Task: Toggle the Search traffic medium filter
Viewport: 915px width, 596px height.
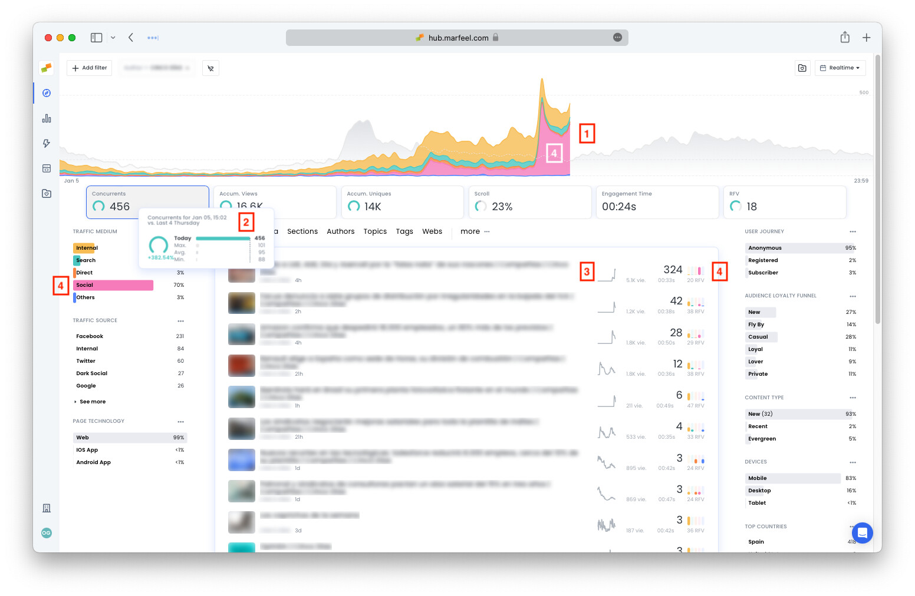Action: tap(85, 260)
